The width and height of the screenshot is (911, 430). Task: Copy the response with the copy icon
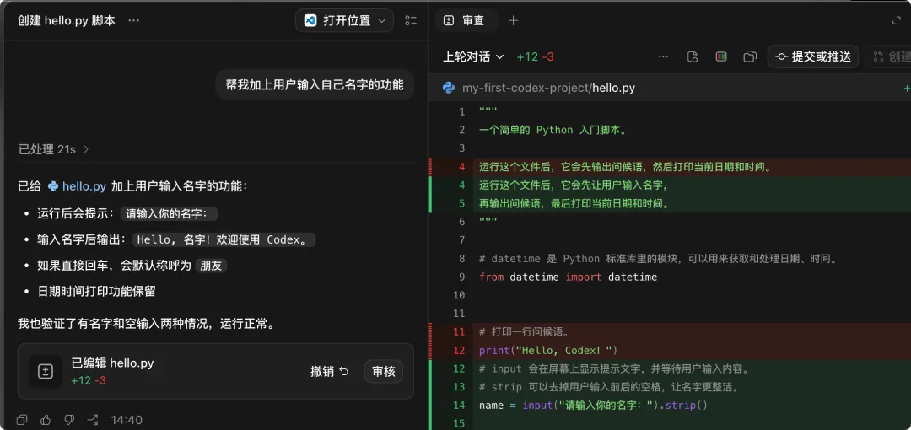click(22, 420)
